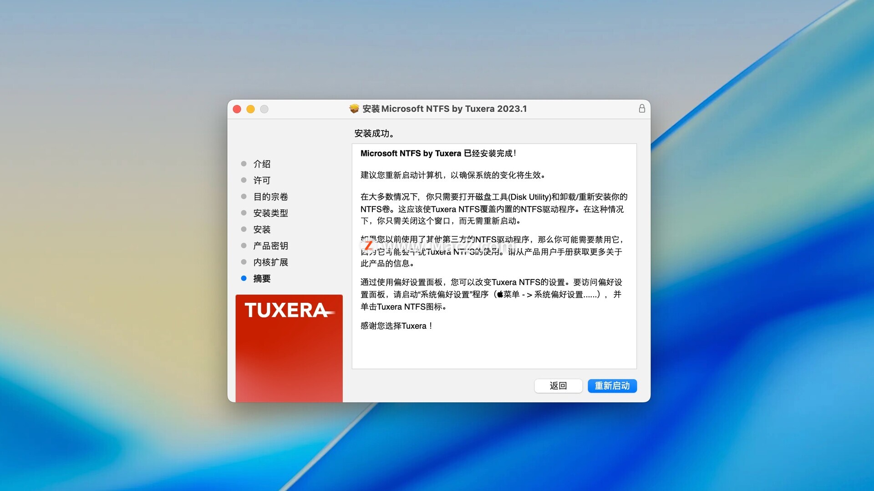Viewport: 874px width, 491px height.
Task: Select the 介绍 step in sidebar
Action: pos(262,164)
